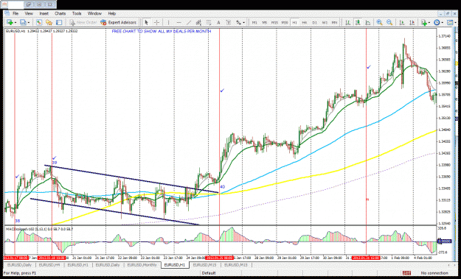
Task: Switch chart to Bar Chart display
Action: point(348,23)
